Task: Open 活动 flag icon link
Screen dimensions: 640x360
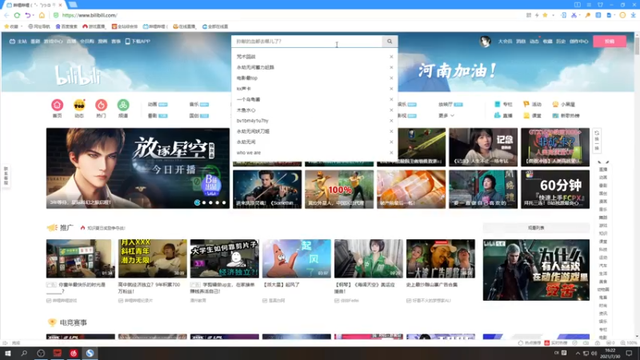Action: click(532, 105)
